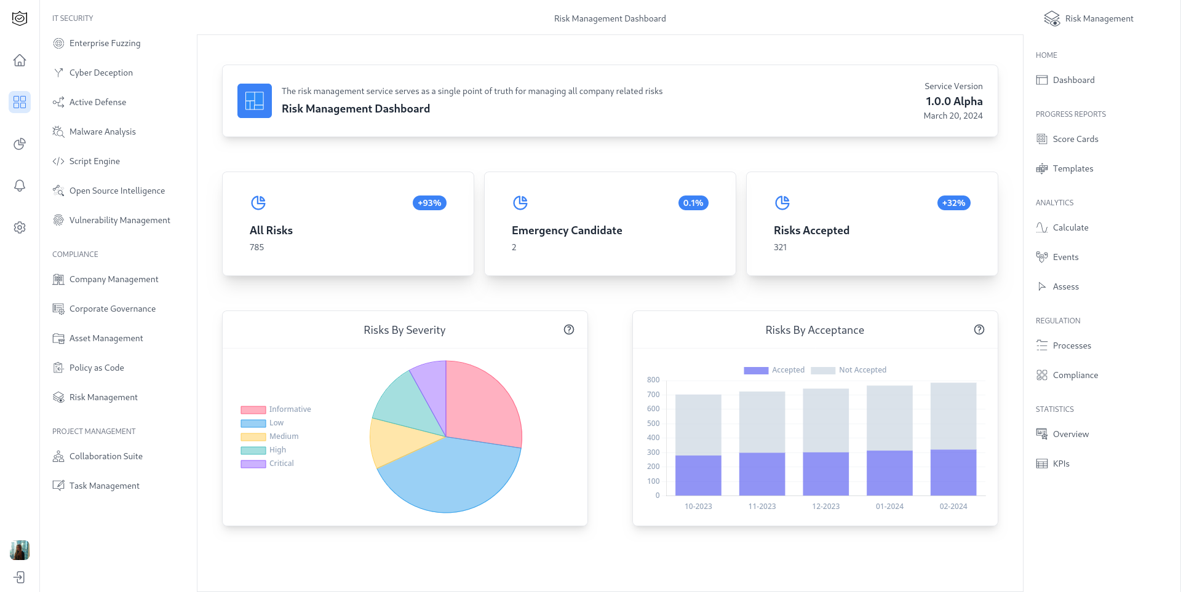The width and height of the screenshot is (1181, 592).
Task: Open notifications via the bell icon
Action: coord(20,186)
